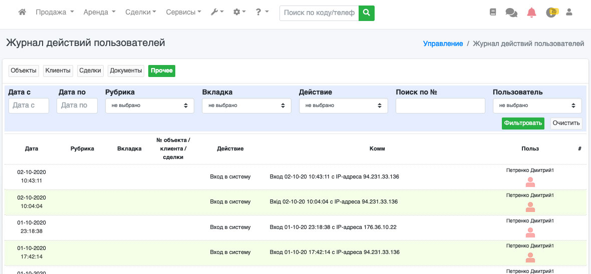This screenshot has width=591, height=274.
Task: Click the home icon in navbar
Action: coord(22,12)
